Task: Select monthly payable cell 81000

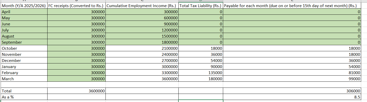Action: [x=292, y=73]
